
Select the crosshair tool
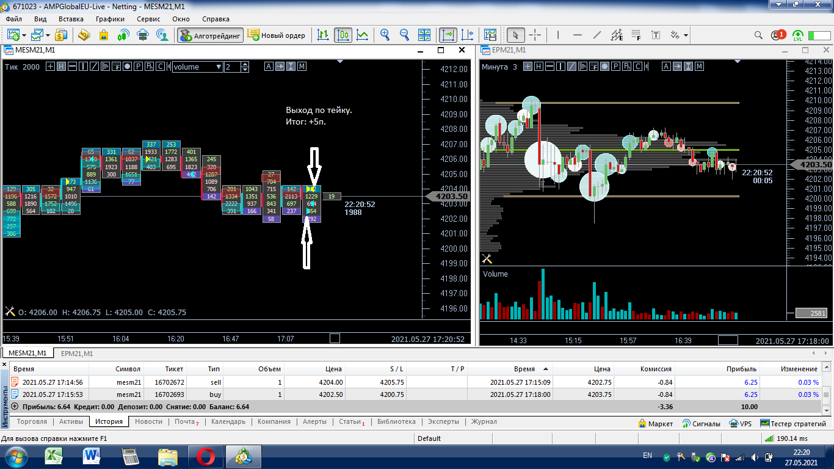tap(535, 35)
